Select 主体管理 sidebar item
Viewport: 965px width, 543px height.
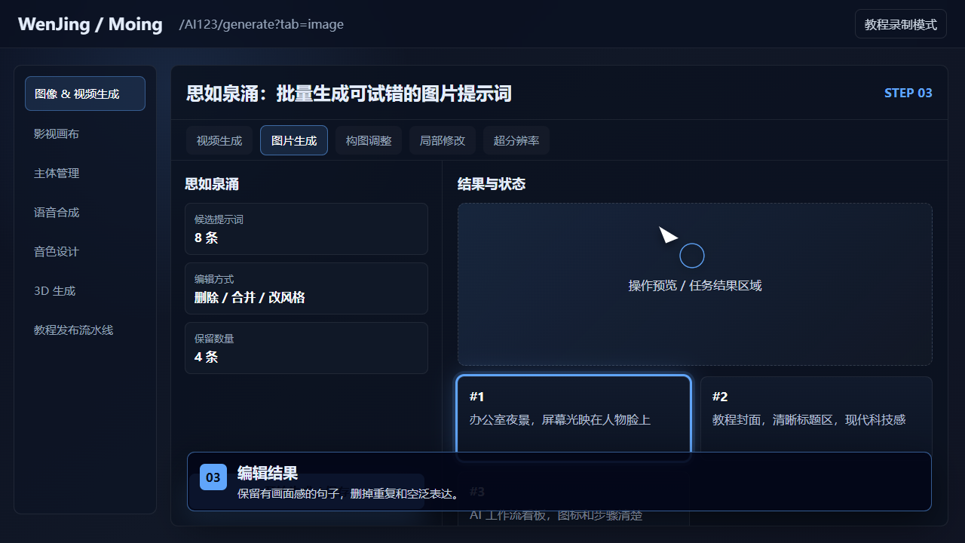pos(85,173)
